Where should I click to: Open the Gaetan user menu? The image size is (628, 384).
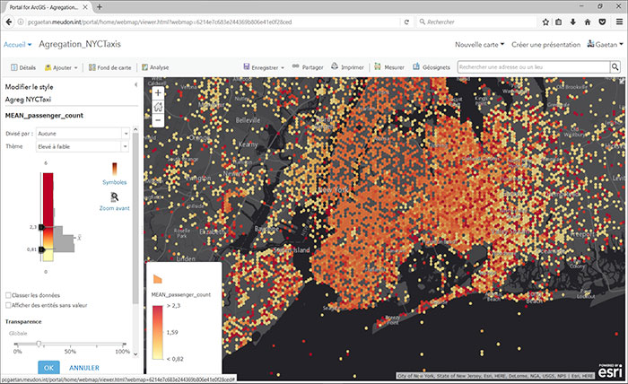point(606,44)
